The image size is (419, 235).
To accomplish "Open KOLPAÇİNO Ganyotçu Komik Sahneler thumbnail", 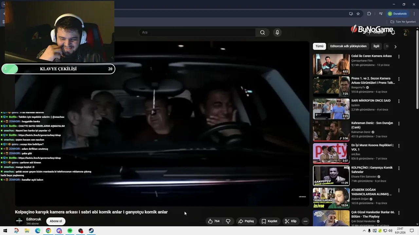I will pos(331,176).
